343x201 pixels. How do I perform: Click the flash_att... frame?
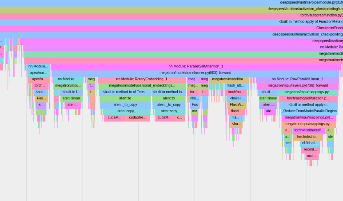click(235, 86)
